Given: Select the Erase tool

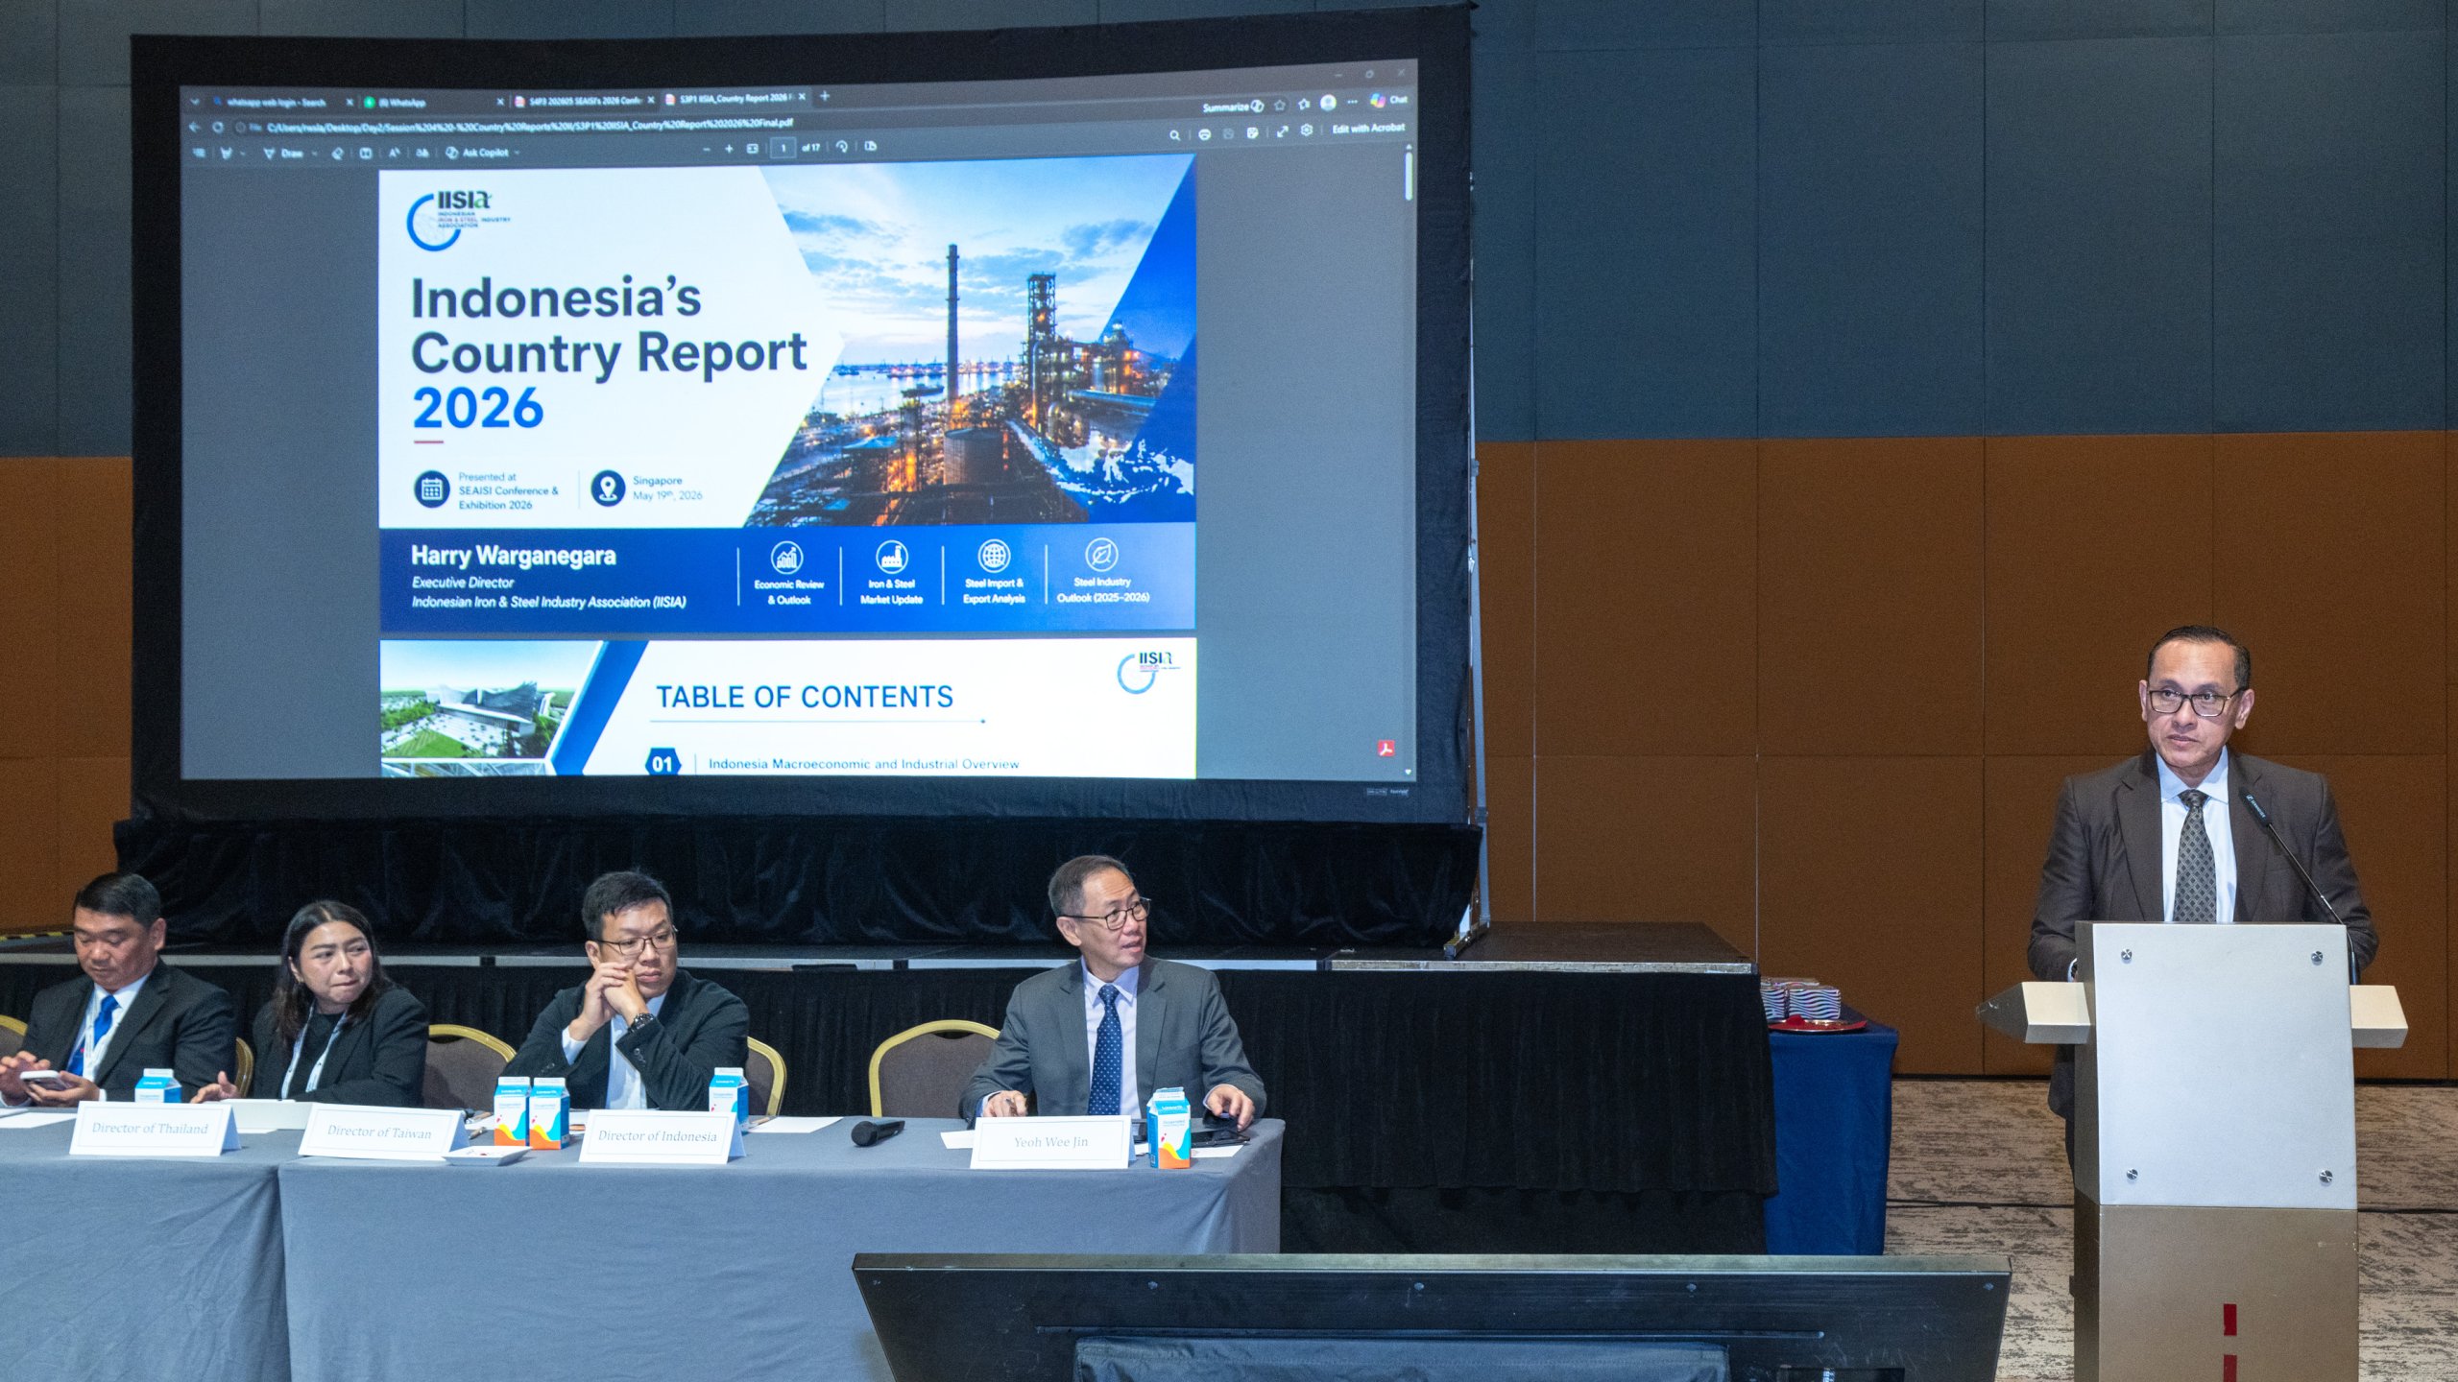Looking at the screenshot, I should coord(338,154).
